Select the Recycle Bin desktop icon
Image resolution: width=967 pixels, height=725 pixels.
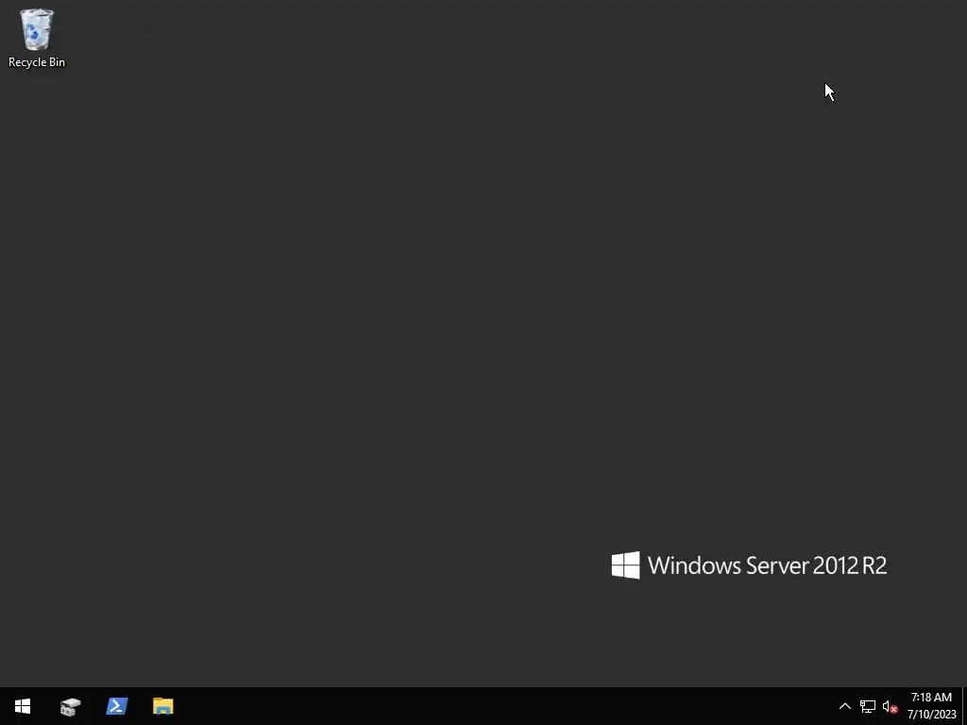point(37,38)
